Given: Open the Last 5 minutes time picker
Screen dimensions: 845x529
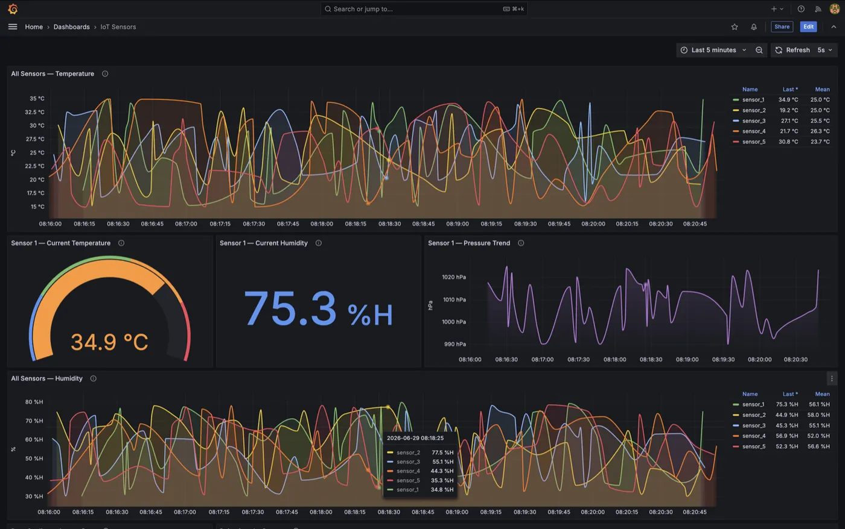Looking at the screenshot, I should click(x=713, y=50).
